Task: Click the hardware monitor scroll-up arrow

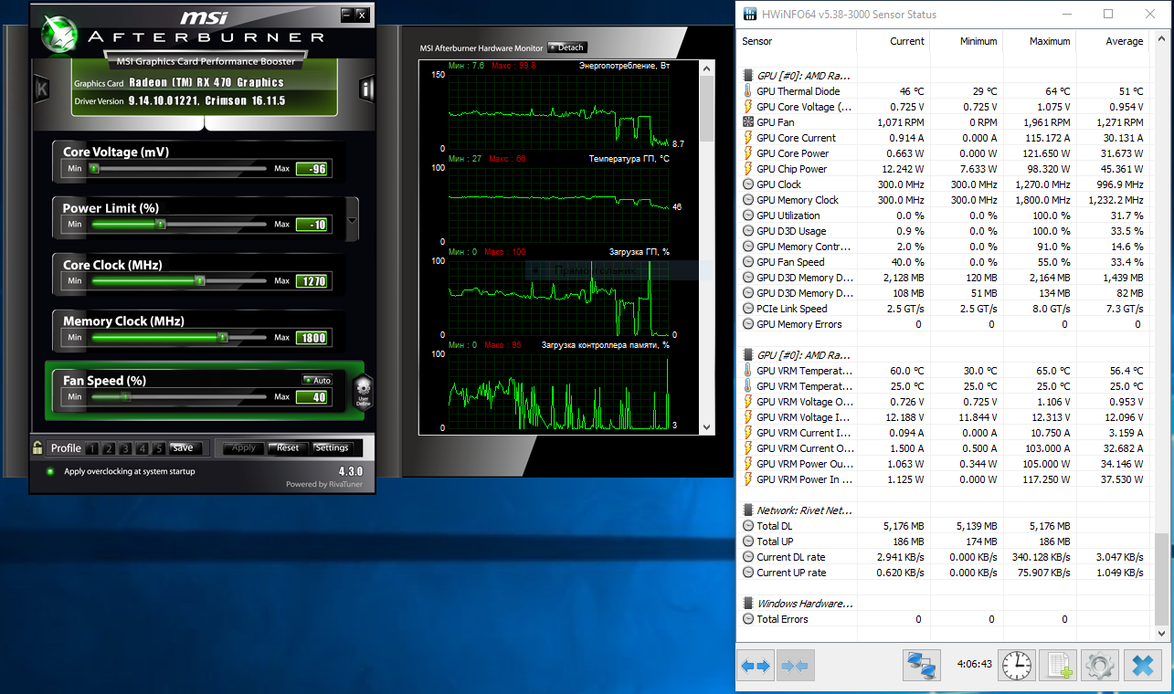Action: [x=705, y=67]
